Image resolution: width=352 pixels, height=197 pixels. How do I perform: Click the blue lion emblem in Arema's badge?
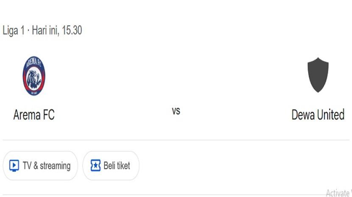click(34, 78)
